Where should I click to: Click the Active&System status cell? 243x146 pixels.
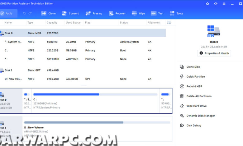click(129, 42)
